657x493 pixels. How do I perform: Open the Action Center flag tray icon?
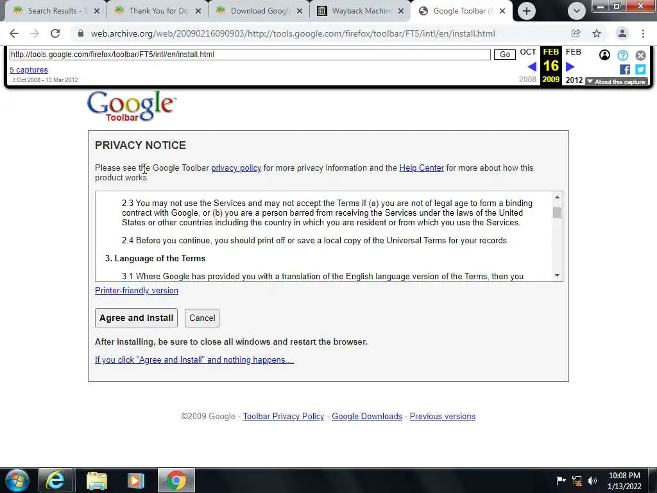561,480
